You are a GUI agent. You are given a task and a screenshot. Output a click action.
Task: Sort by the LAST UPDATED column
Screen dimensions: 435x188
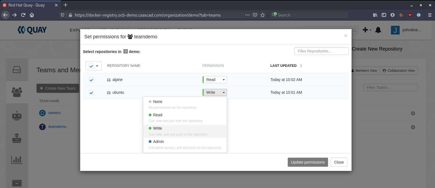click(x=283, y=66)
